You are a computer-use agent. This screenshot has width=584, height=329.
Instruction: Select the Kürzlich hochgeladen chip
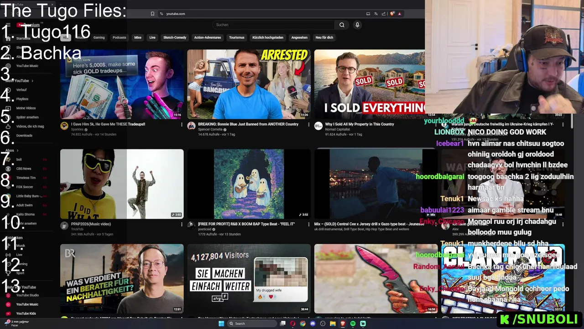tap(268, 37)
